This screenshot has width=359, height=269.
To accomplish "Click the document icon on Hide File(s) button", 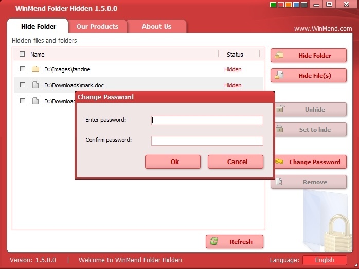I will [279, 75].
